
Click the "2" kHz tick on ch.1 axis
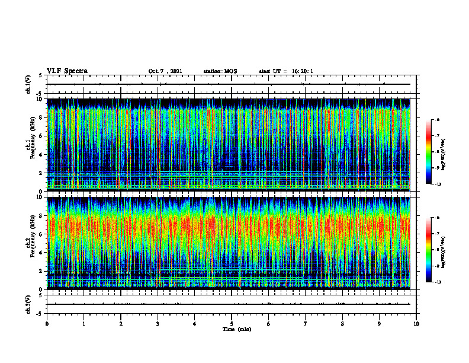(41, 173)
